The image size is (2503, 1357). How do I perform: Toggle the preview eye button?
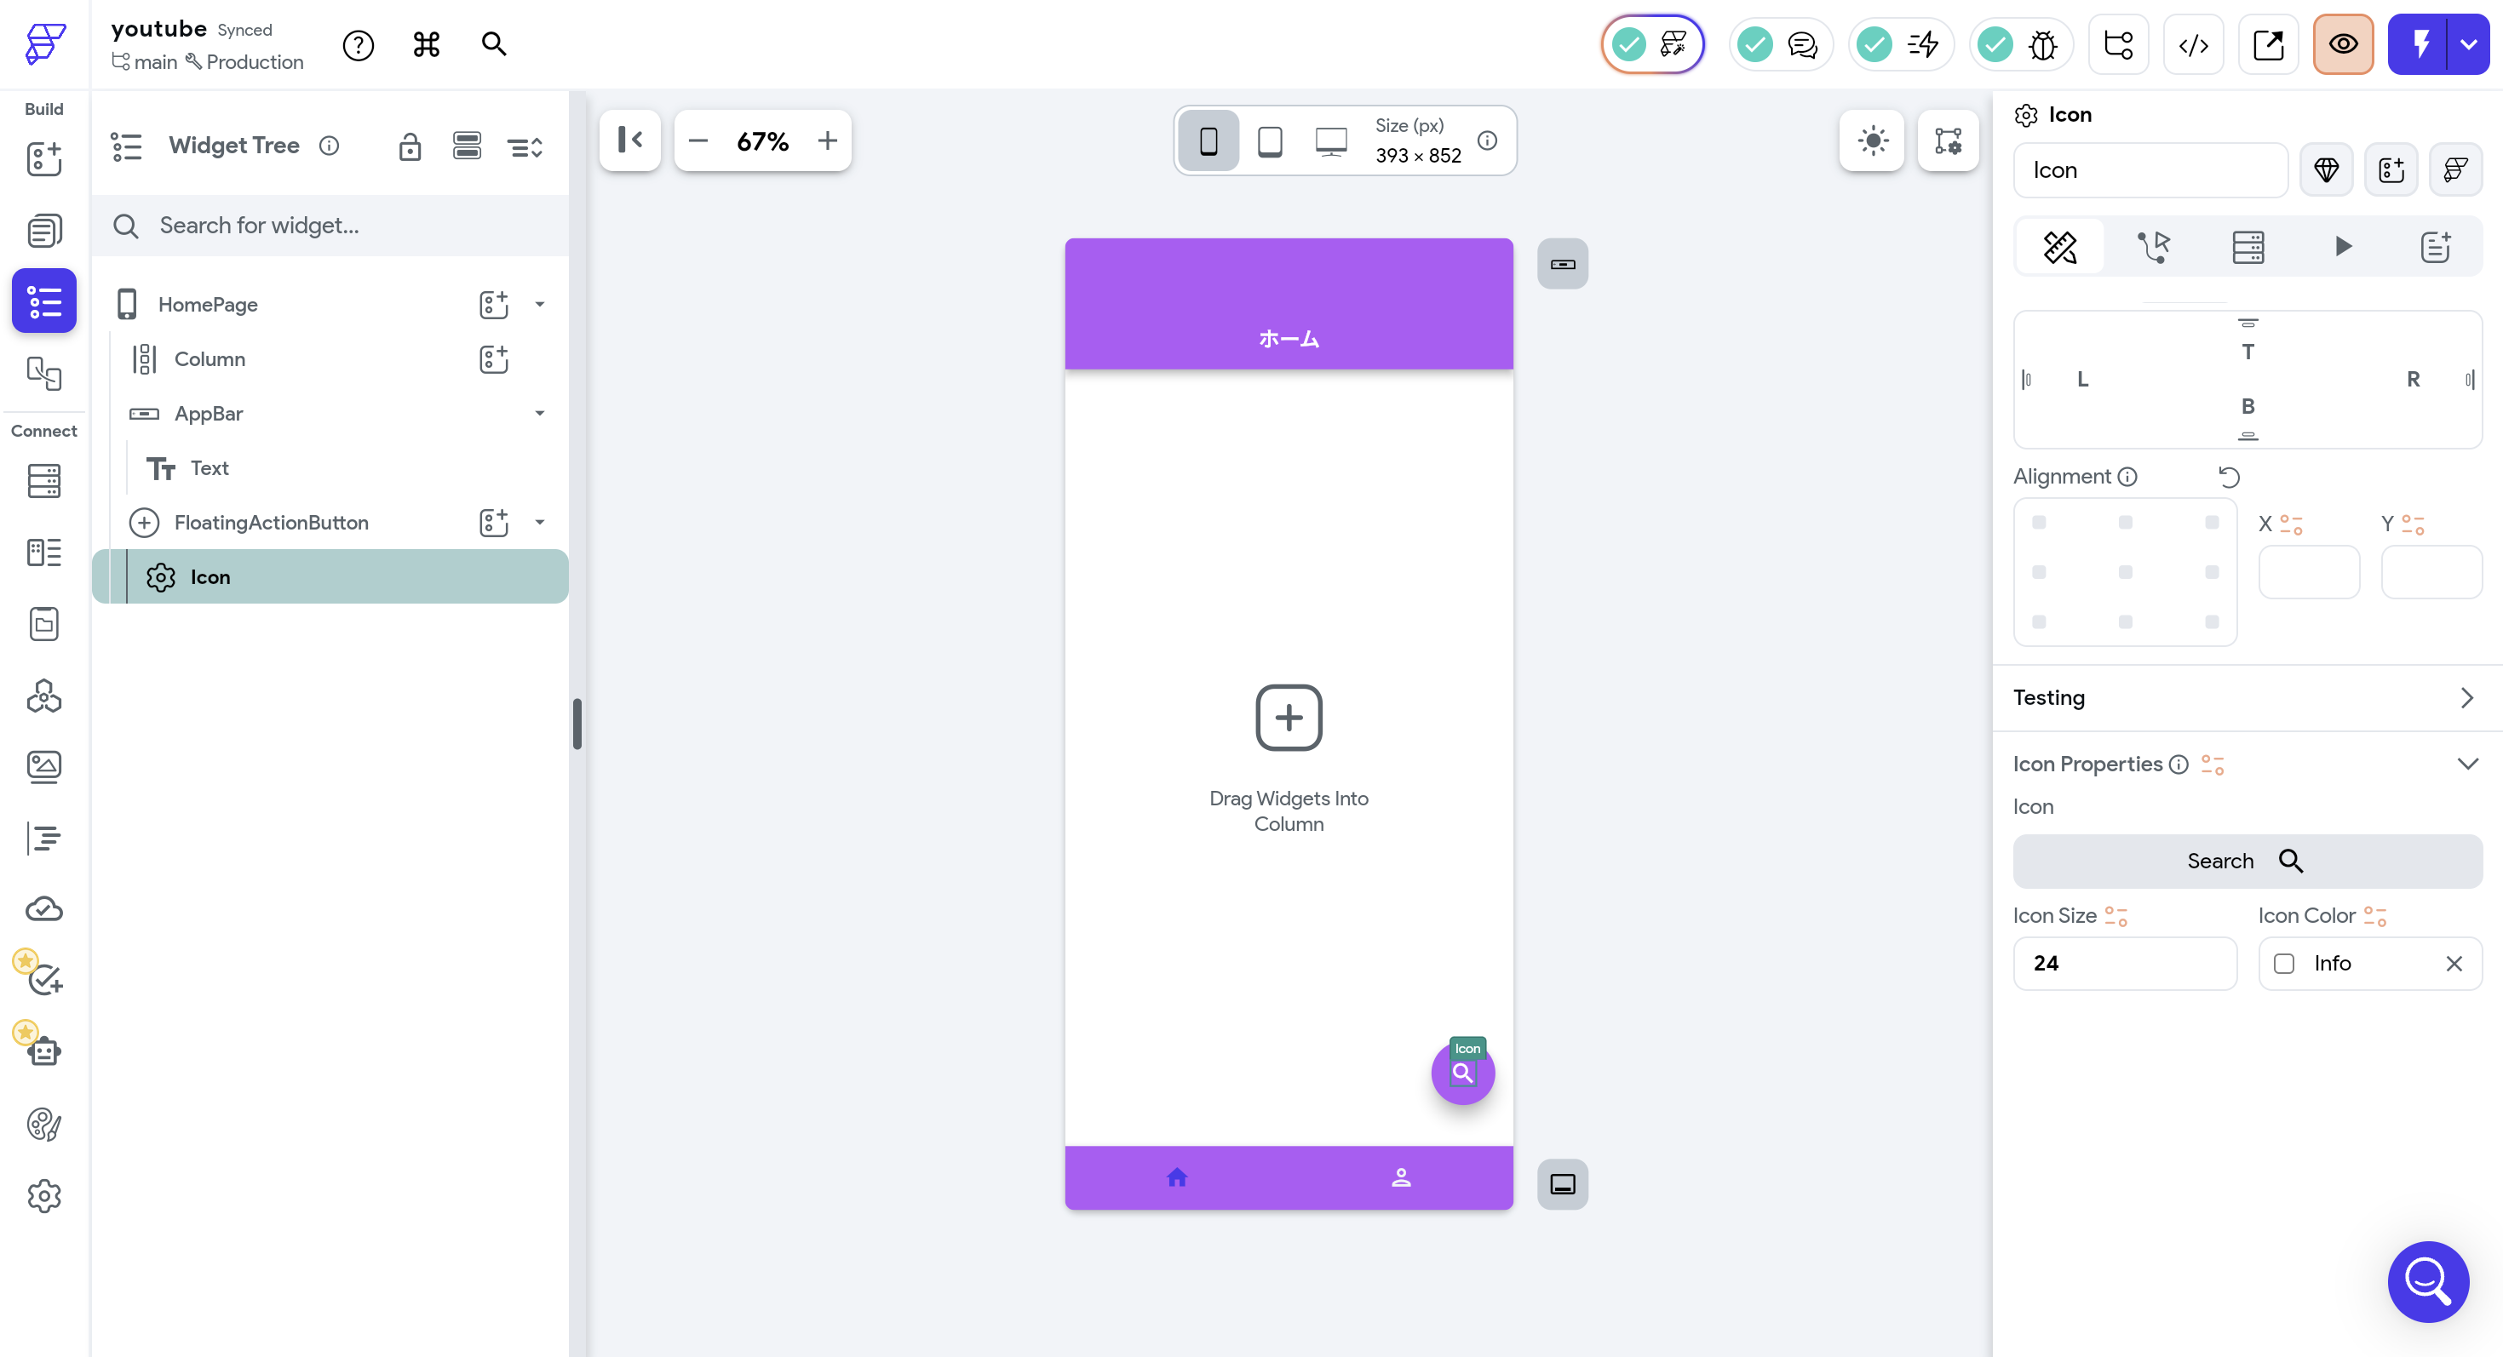click(x=2342, y=44)
